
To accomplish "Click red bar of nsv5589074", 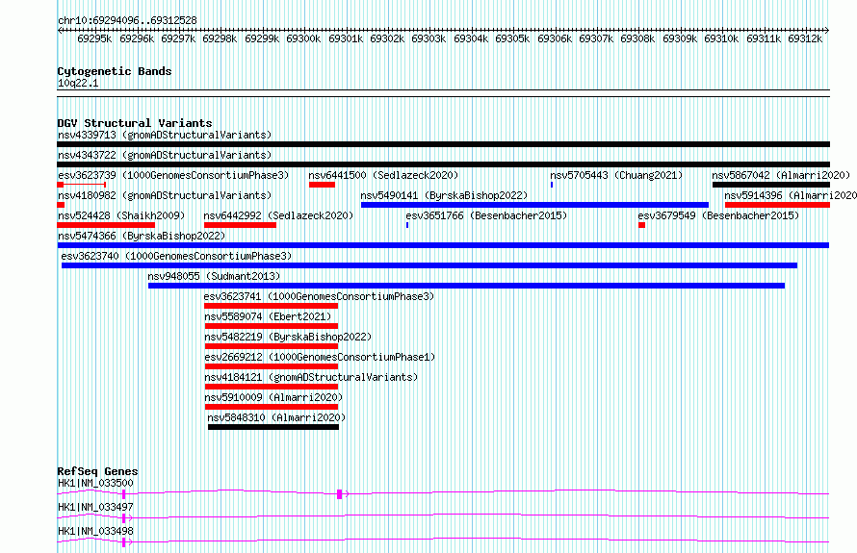I will [272, 326].
